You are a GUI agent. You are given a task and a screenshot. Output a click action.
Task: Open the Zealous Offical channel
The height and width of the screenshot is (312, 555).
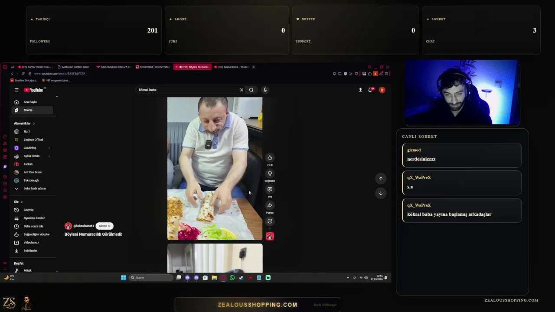point(33,140)
